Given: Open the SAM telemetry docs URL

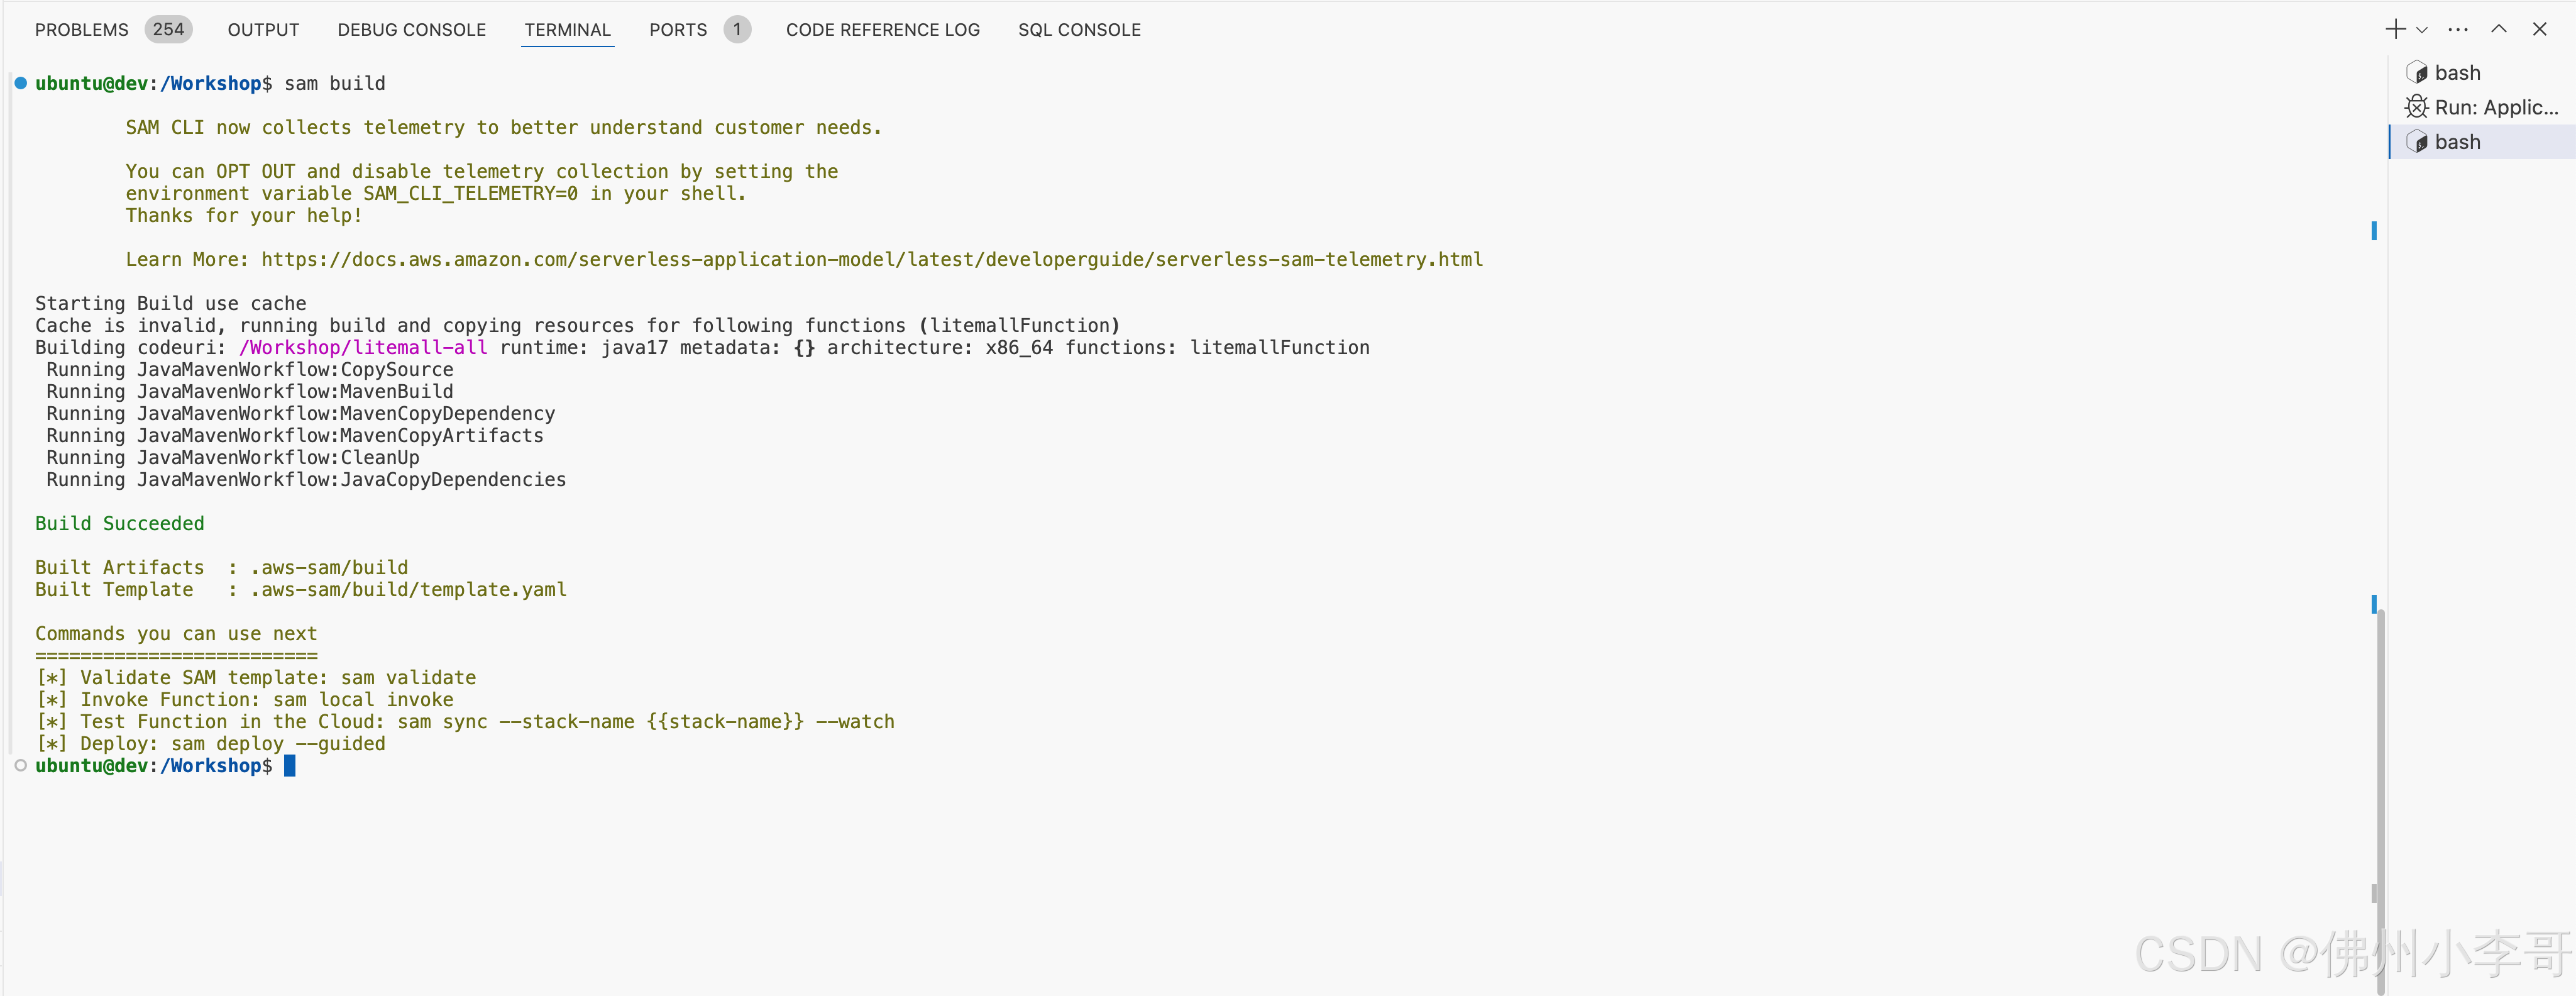Looking at the screenshot, I should click(x=871, y=260).
